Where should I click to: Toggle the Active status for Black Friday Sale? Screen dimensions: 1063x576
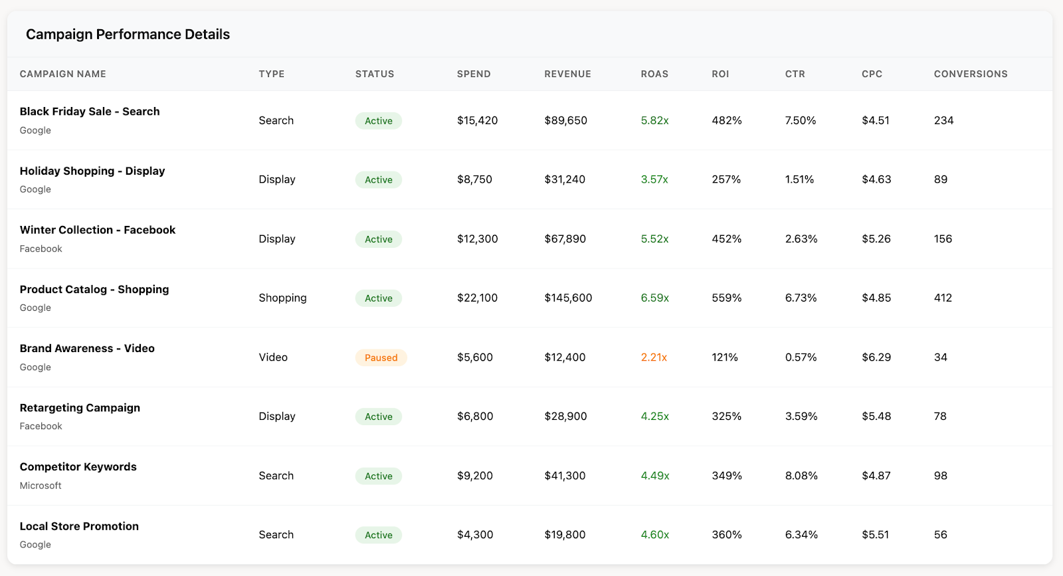click(378, 120)
